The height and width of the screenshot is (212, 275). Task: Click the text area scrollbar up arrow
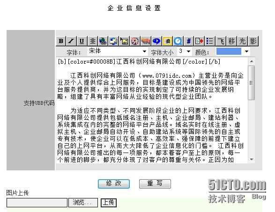(252, 61)
